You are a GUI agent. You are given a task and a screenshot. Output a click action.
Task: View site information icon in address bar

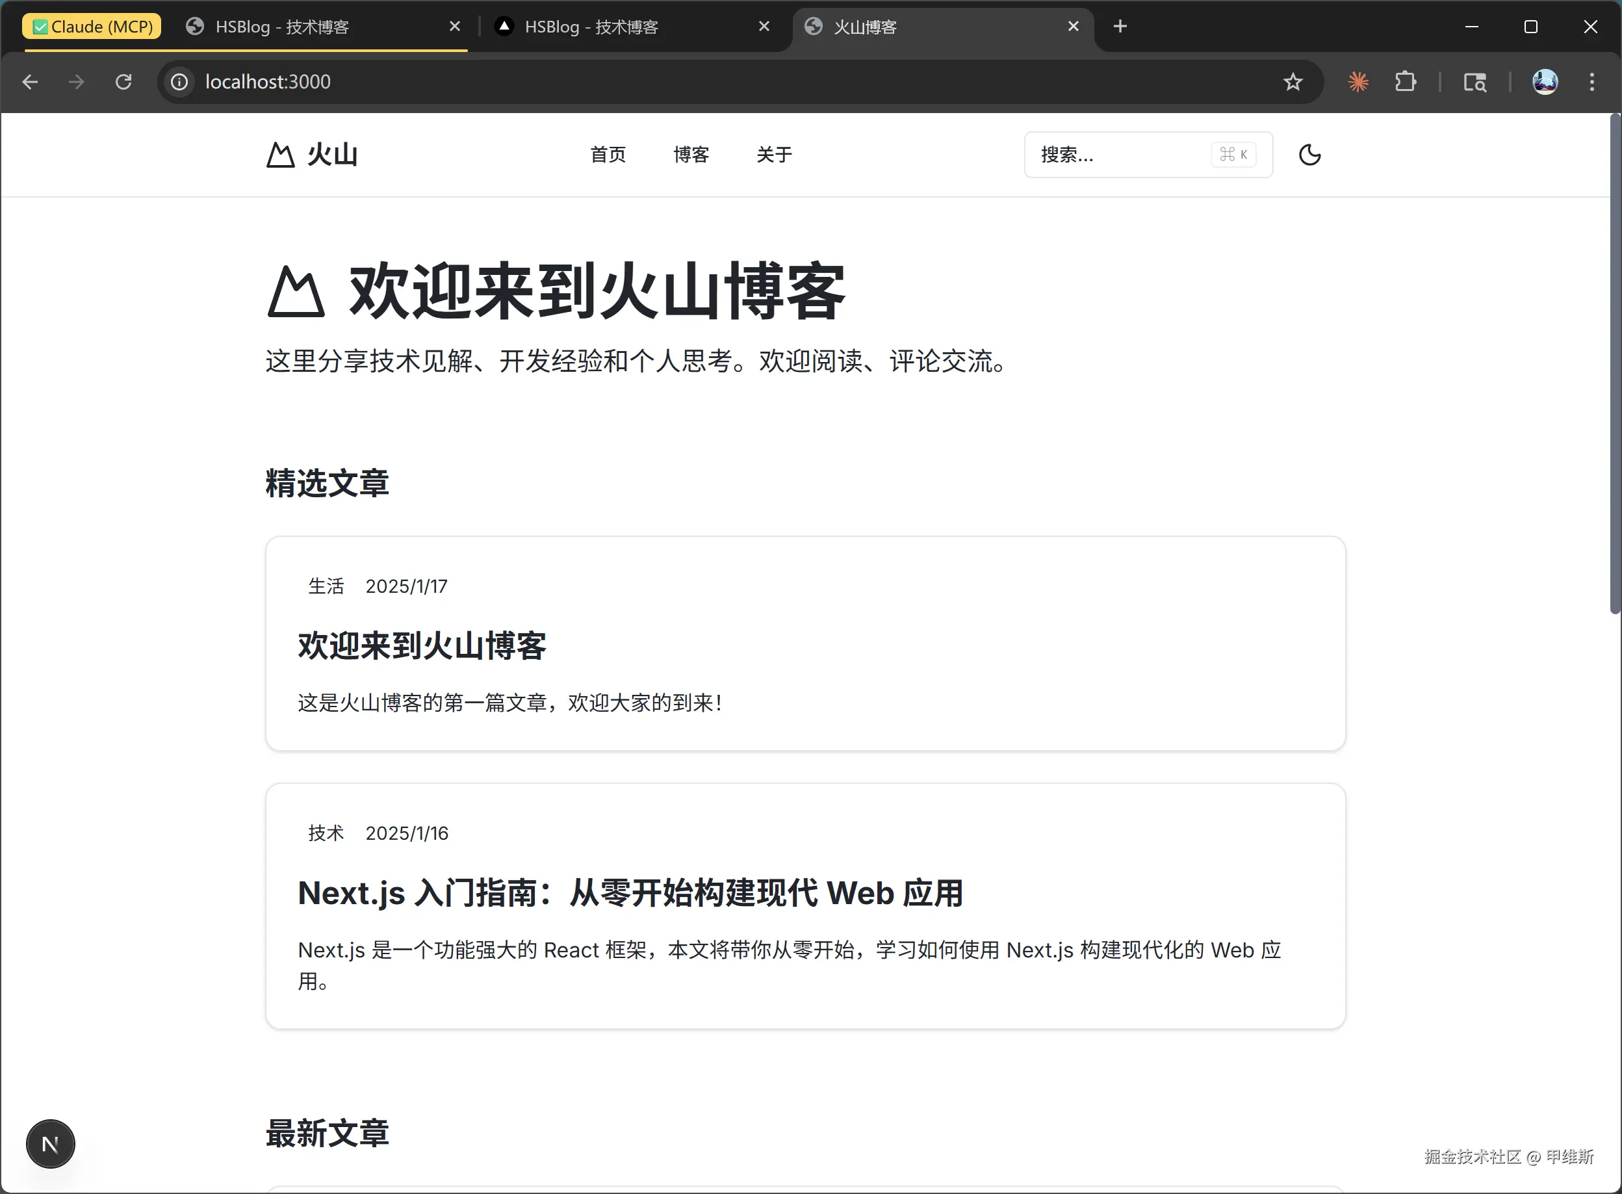179,82
